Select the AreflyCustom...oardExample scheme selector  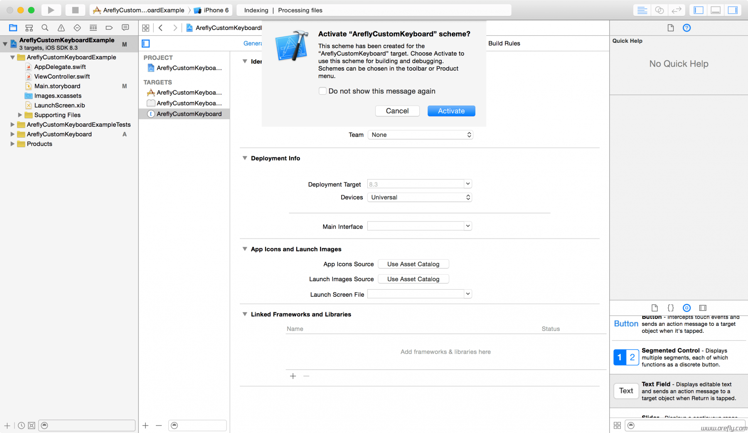[139, 10]
